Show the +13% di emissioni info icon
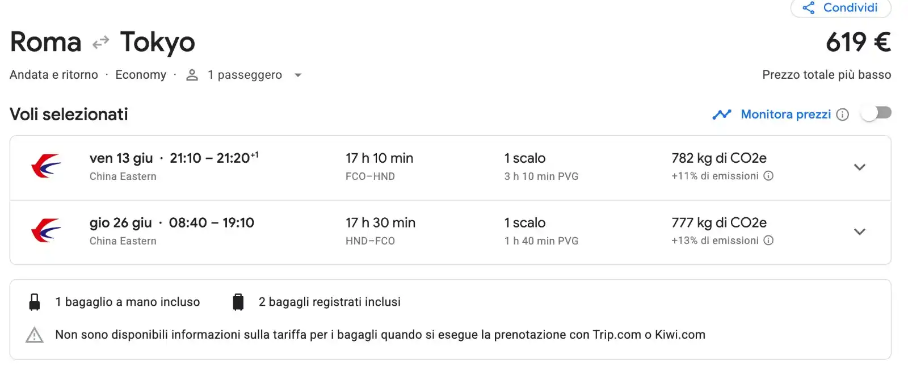 [768, 241]
